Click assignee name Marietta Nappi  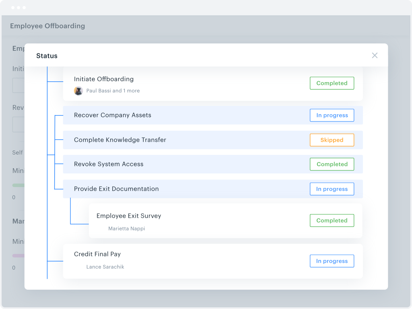(x=126, y=229)
